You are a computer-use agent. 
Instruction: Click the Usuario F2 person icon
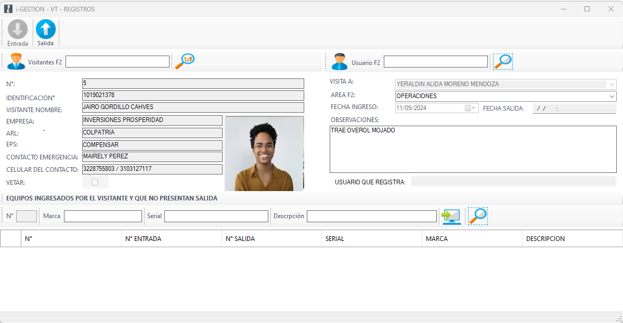pyautogui.click(x=340, y=61)
